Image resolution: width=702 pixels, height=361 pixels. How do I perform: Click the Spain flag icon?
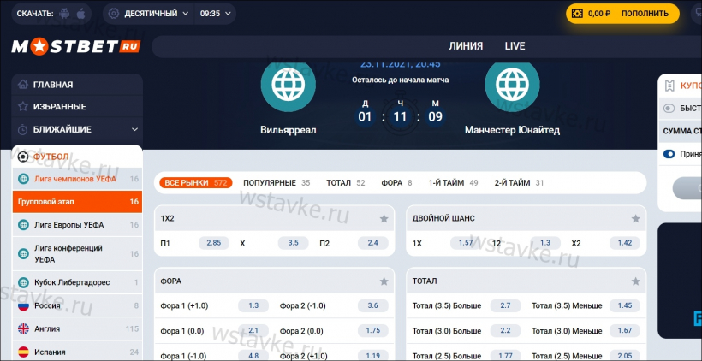point(23,352)
